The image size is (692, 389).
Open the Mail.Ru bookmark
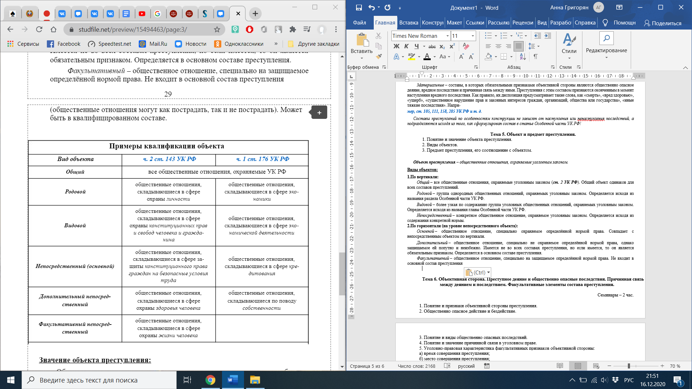coord(153,44)
